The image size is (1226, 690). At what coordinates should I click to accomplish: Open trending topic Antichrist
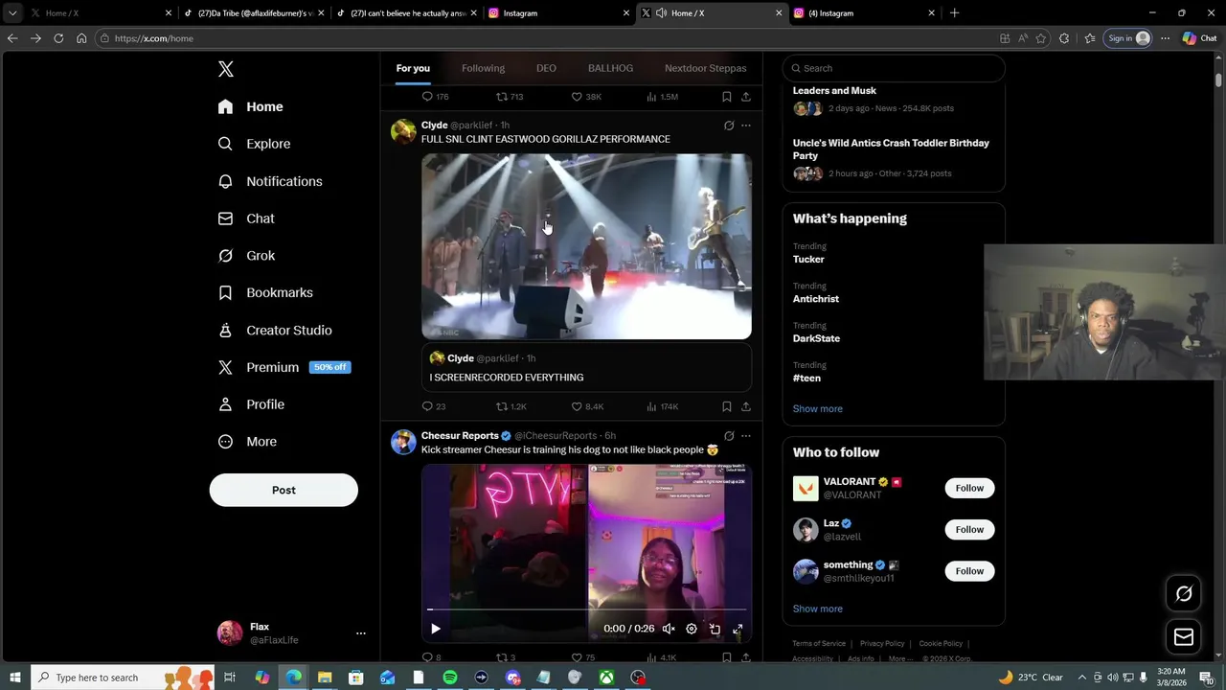coord(816,299)
